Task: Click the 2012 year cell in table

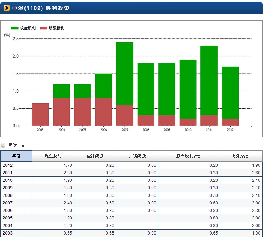Action: (x=16, y=165)
